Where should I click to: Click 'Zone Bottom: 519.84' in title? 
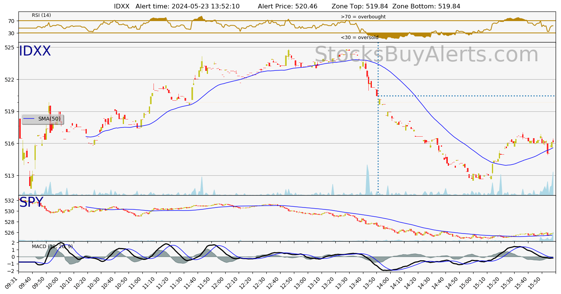426,6
